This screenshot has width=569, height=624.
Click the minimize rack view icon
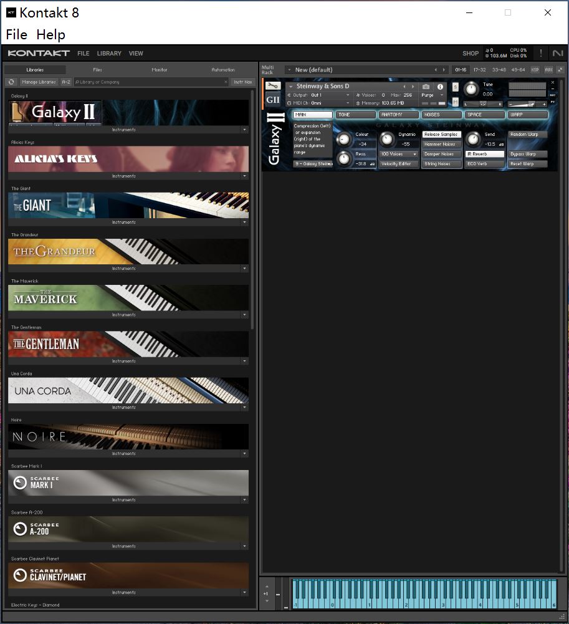point(560,70)
